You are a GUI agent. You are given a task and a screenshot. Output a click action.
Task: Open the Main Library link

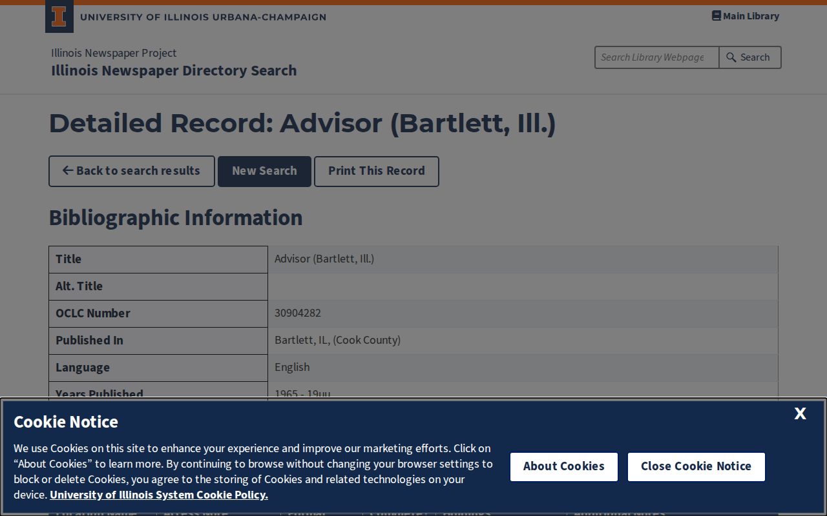coord(746,16)
